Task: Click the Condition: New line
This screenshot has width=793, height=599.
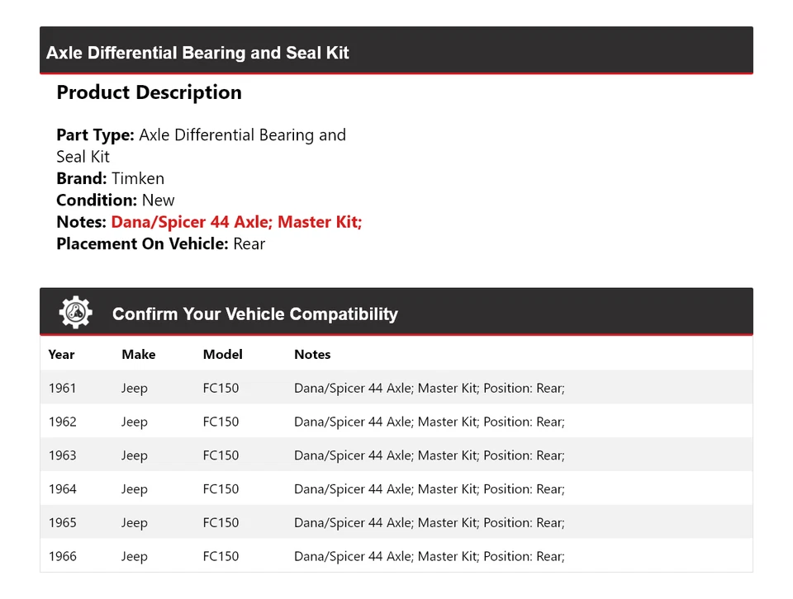Action: [x=116, y=200]
